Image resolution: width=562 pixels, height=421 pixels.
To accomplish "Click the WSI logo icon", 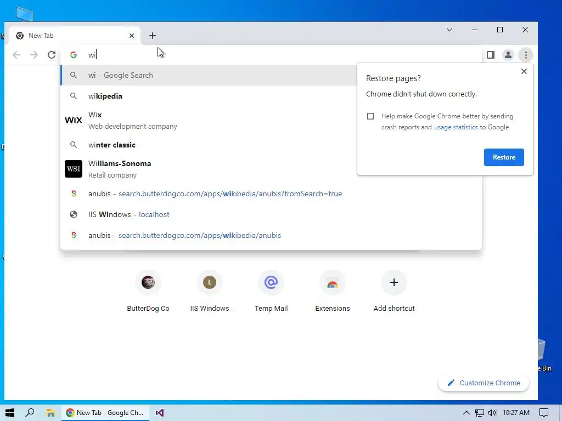I will coord(74,169).
